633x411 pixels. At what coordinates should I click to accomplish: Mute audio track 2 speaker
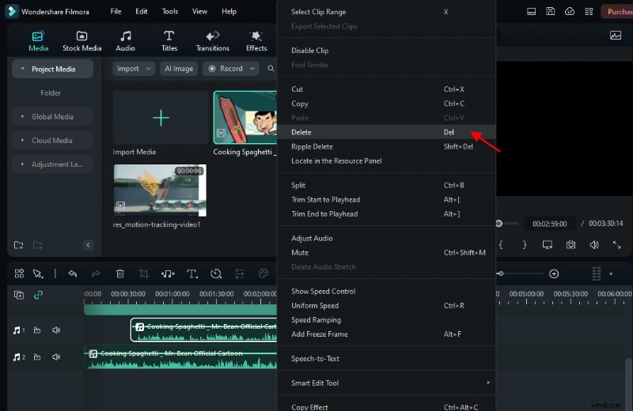[x=56, y=357]
